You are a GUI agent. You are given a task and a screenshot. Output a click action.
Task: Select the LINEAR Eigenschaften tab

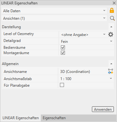click(21, 118)
